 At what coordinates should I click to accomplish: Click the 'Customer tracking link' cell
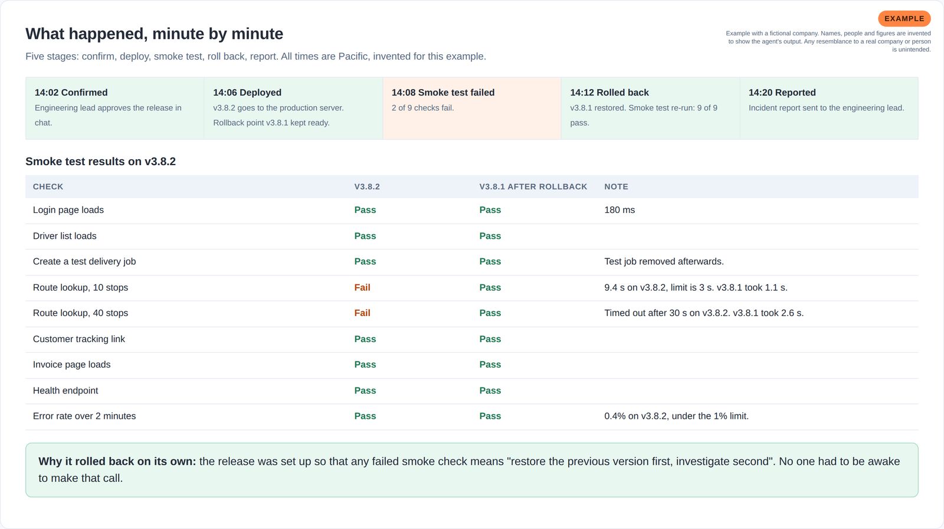click(x=79, y=339)
